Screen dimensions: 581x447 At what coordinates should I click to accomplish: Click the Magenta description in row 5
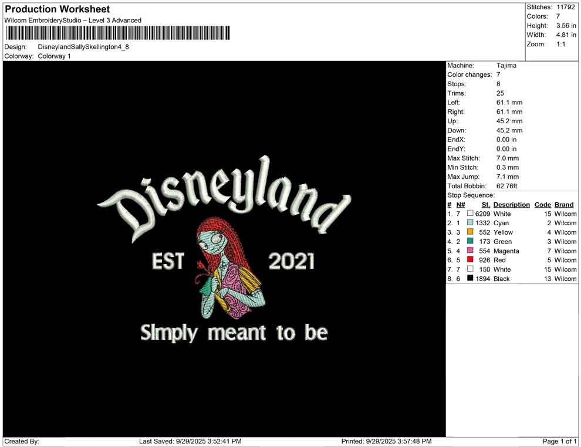point(506,250)
